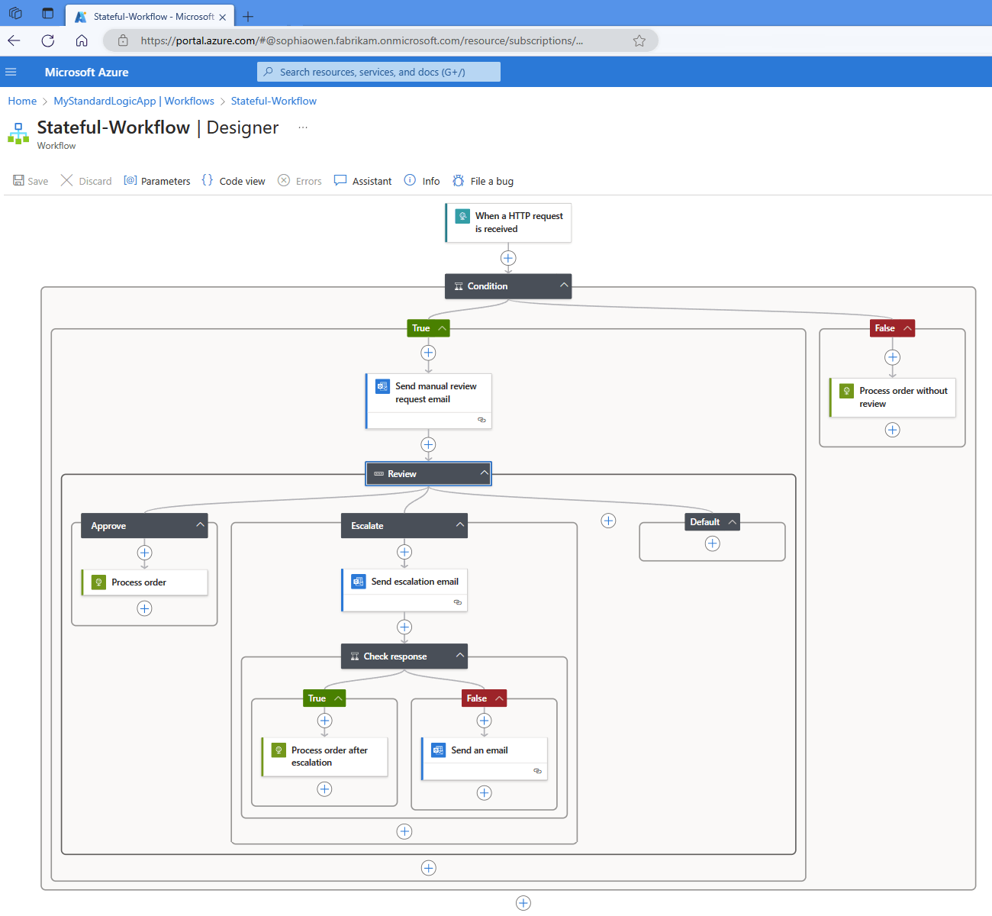Open a new browser tab
The image size is (992, 916).
(x=248, y=16)
